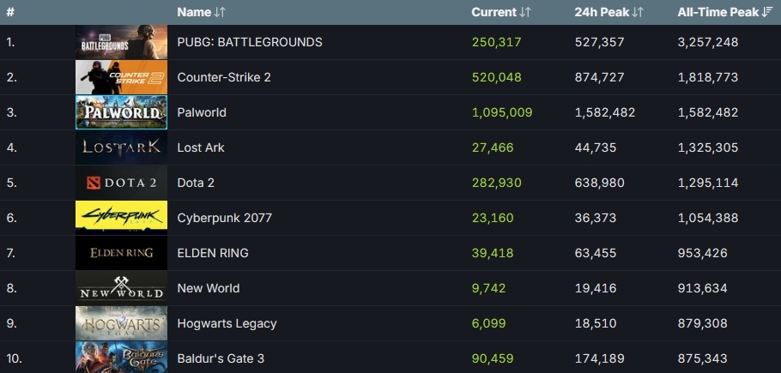Viewport: 781px width, 373px height.
Task: Toggle sorting on 24h Peak arrows
Action: click(x=638, y=12)
